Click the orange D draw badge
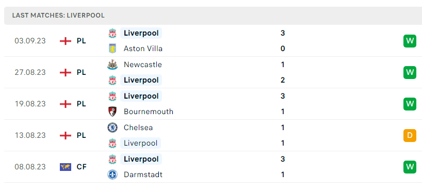This screenshot has height=189, width=422. (x=410, y=135)
